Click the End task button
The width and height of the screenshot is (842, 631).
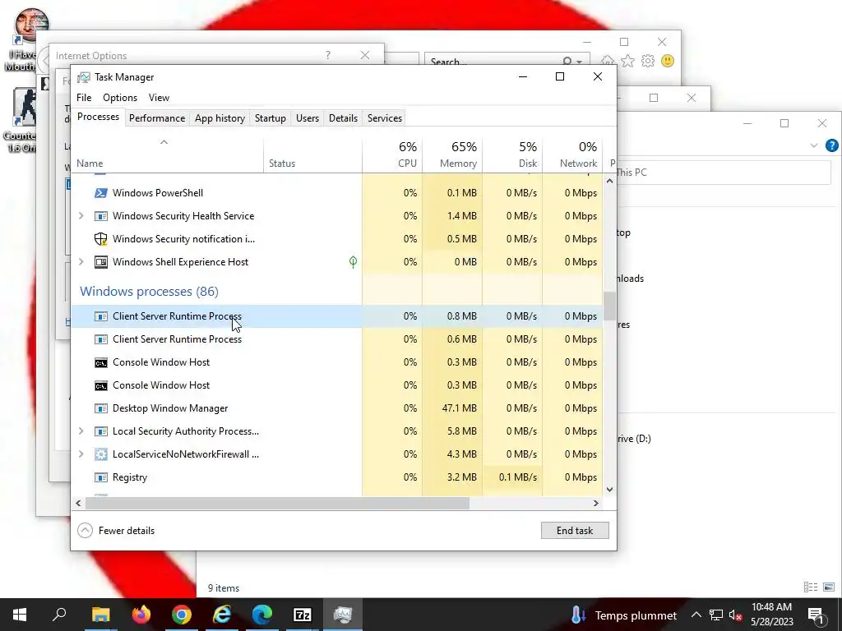pos(575,531)
